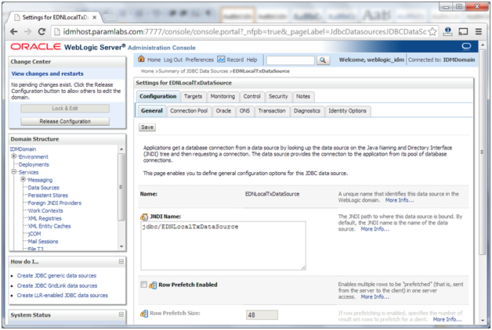Viewport: 492px width, 330px height.
Task: Click the search magnifier button
Action: 323,60
